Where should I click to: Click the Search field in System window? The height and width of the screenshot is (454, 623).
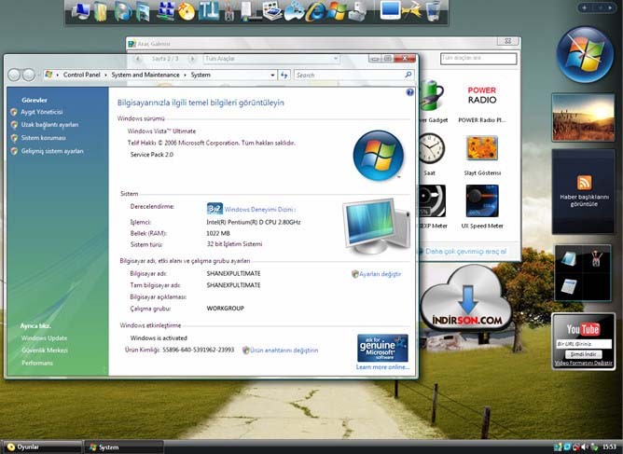(x=350, y=75)
